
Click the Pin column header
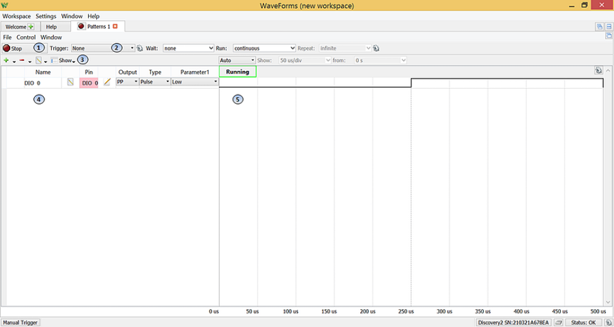click(89, 72)
